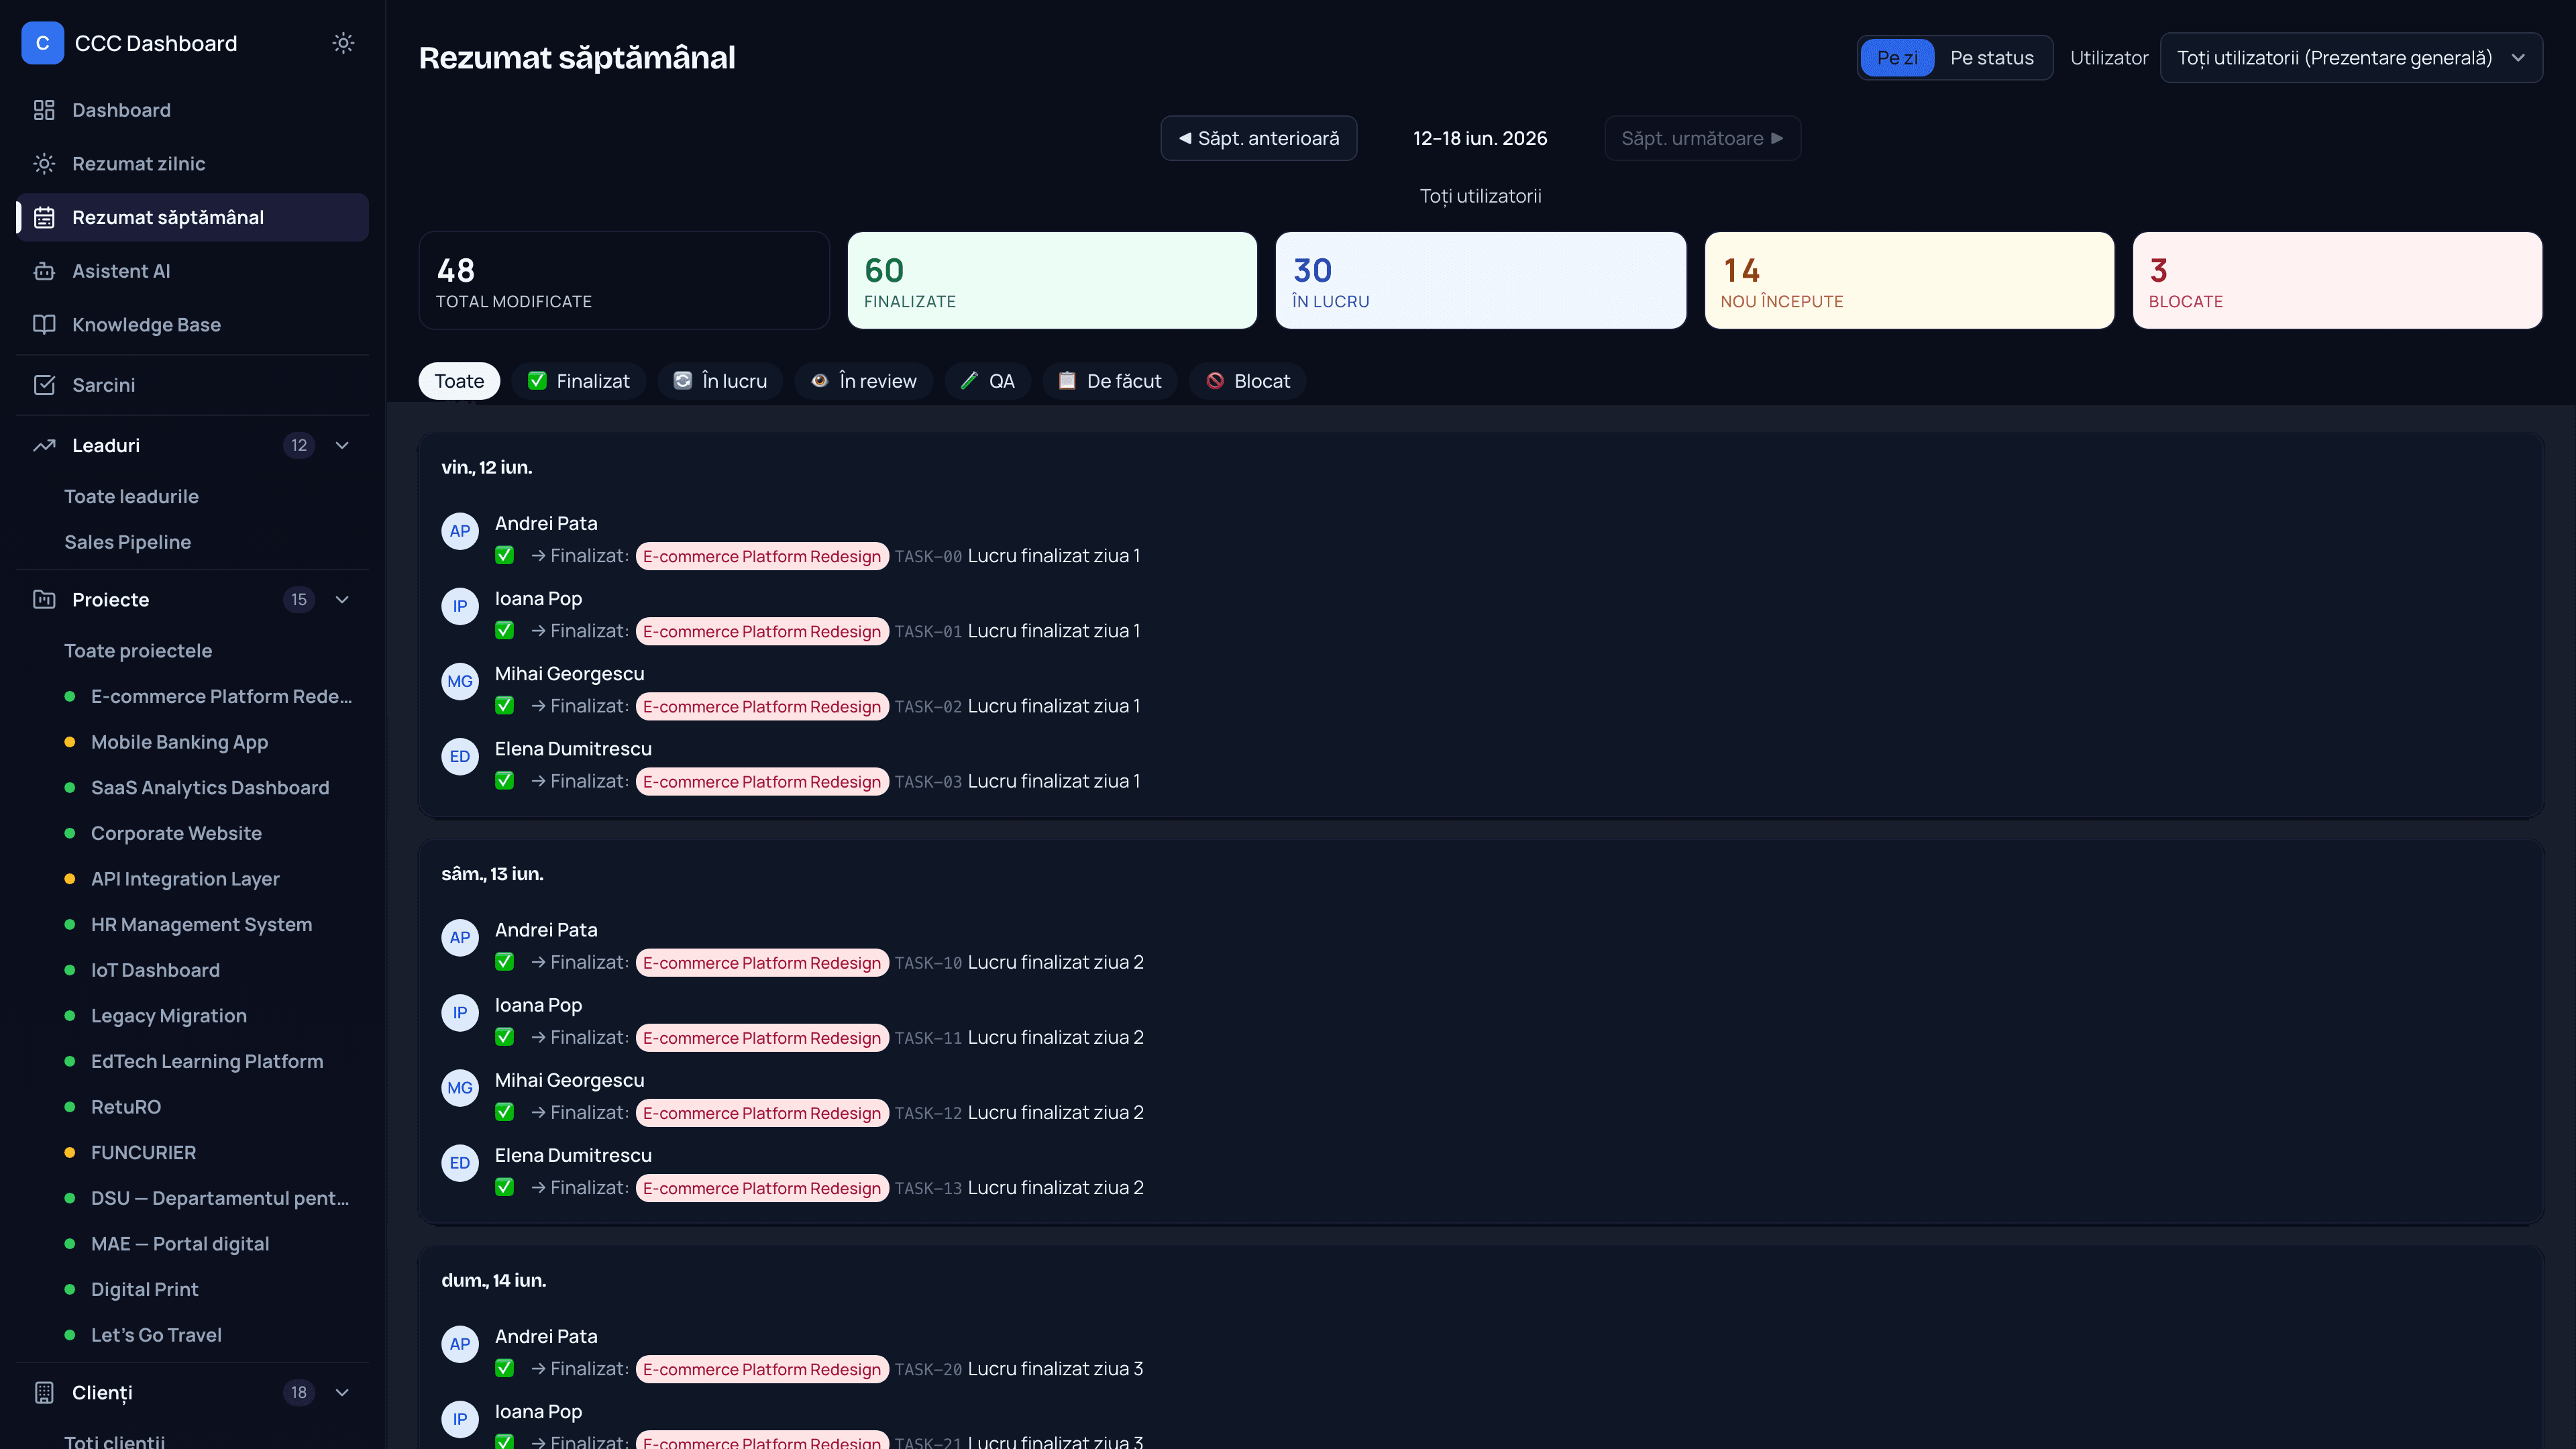Open Asistent AI page

coord(193,271)
